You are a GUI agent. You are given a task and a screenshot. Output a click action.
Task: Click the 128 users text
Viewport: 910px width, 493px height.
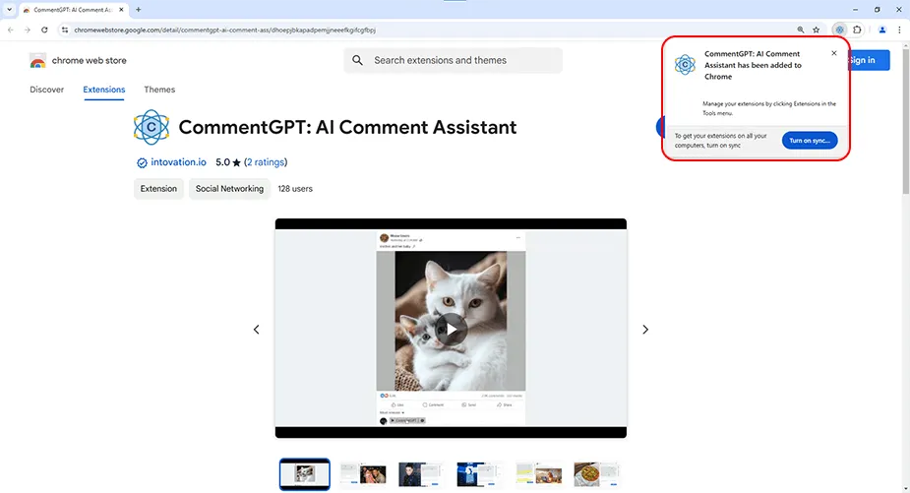(x=295, y=189)
